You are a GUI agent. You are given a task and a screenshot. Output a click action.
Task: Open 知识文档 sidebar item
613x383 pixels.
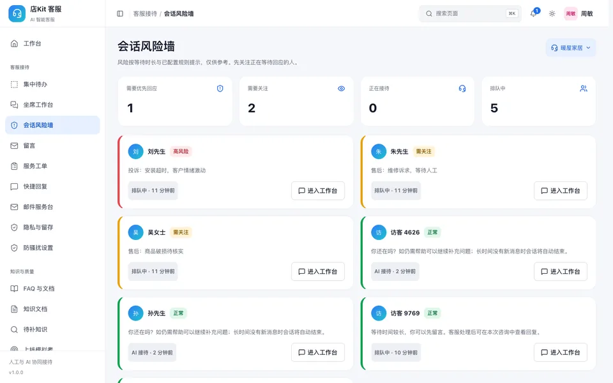pyautogui.click(x=52, y=309)
